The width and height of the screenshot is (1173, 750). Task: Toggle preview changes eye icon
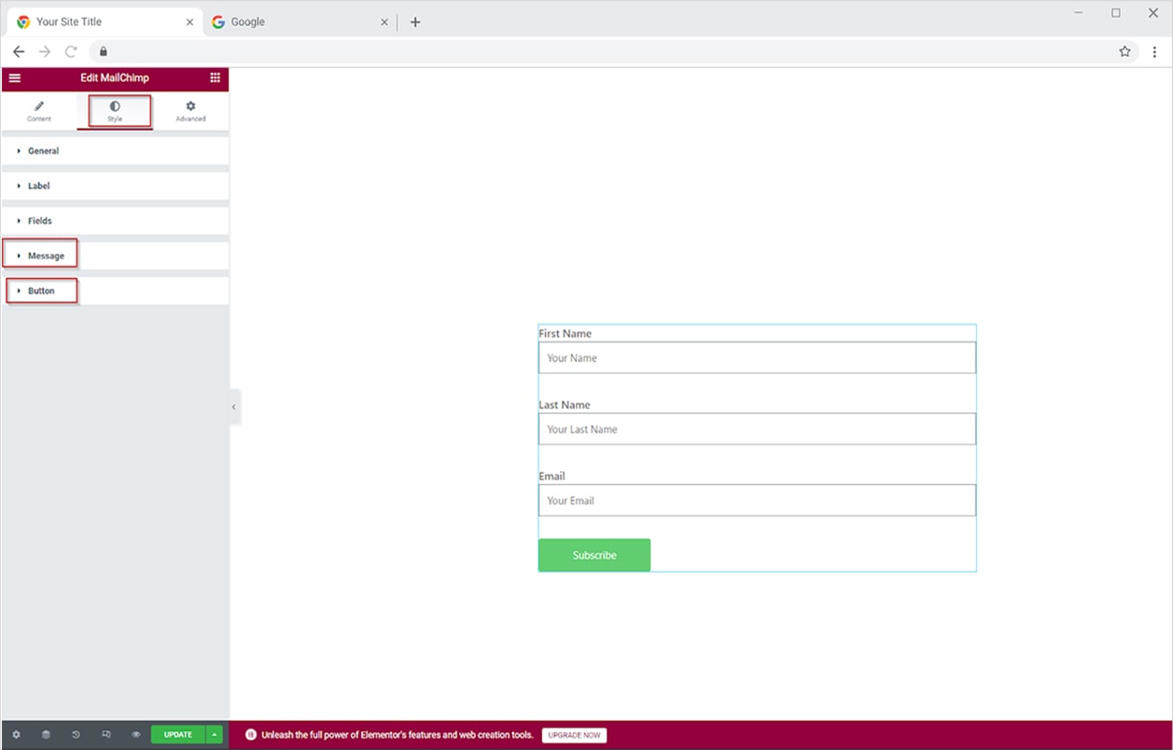tap(135, 735)
